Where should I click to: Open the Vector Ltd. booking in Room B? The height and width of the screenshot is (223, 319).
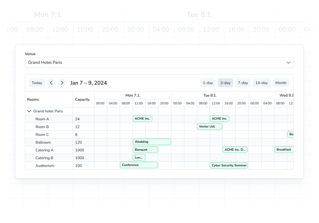(209, 126)
